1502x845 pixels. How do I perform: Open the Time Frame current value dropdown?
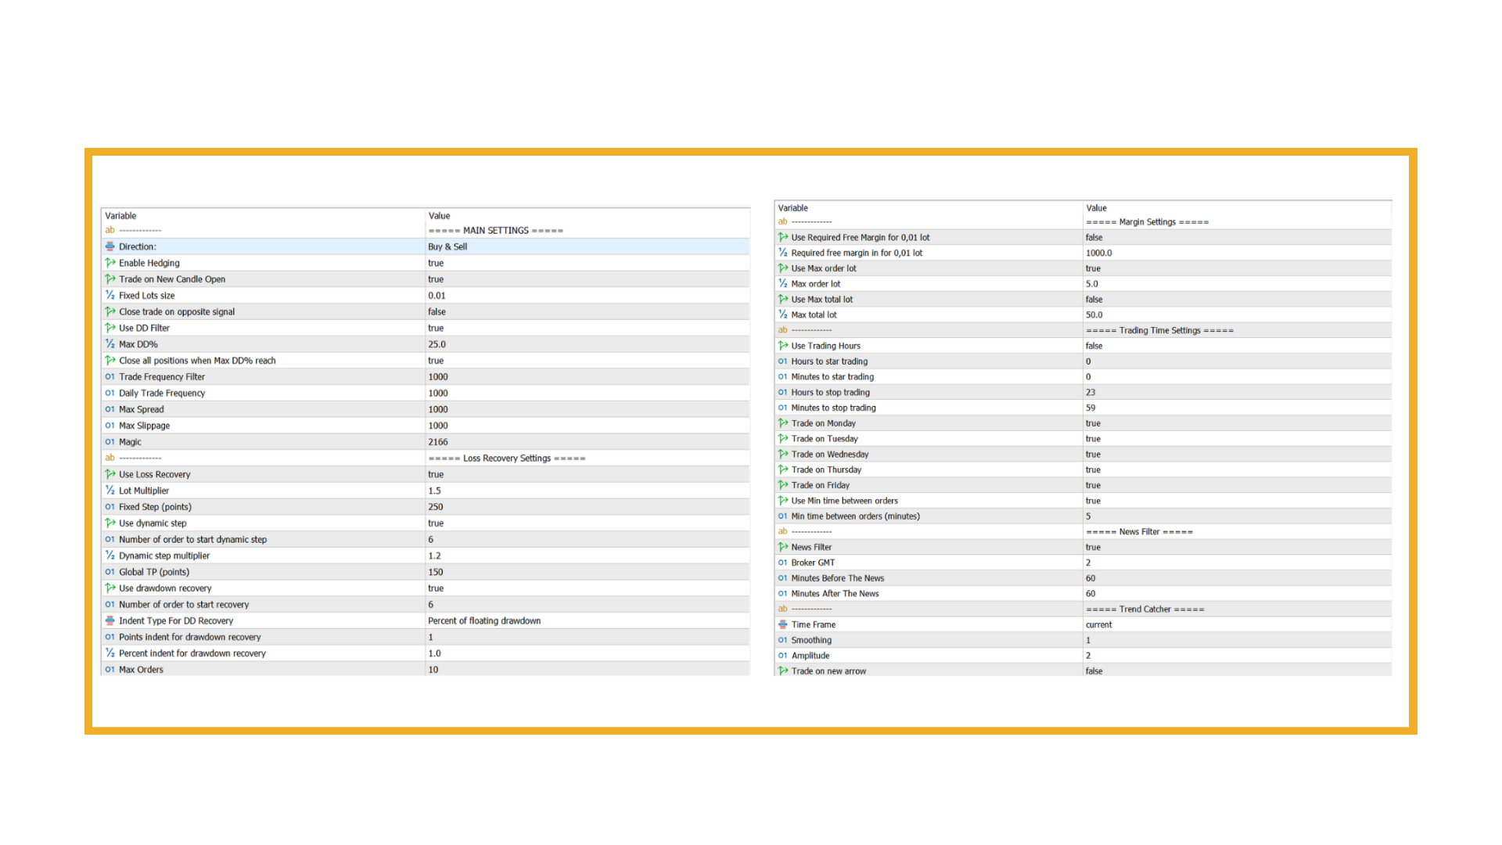(1098, 624)
